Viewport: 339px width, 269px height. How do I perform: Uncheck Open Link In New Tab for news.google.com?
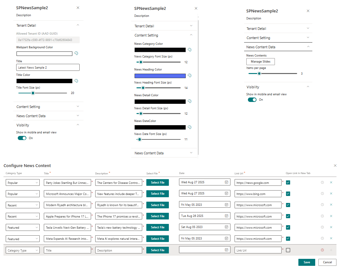click(x=288, y=183)
